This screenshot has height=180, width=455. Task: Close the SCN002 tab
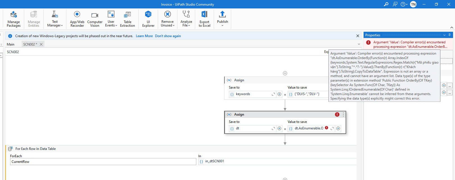pyautogui.click(x=41, y=44)
